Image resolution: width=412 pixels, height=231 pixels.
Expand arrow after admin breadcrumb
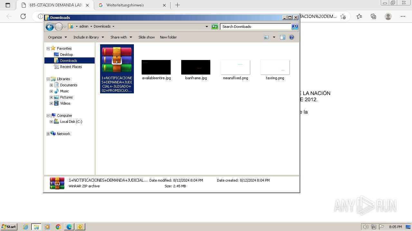point(91,27)
